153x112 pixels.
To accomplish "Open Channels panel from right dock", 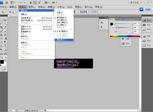I will 147,41.
